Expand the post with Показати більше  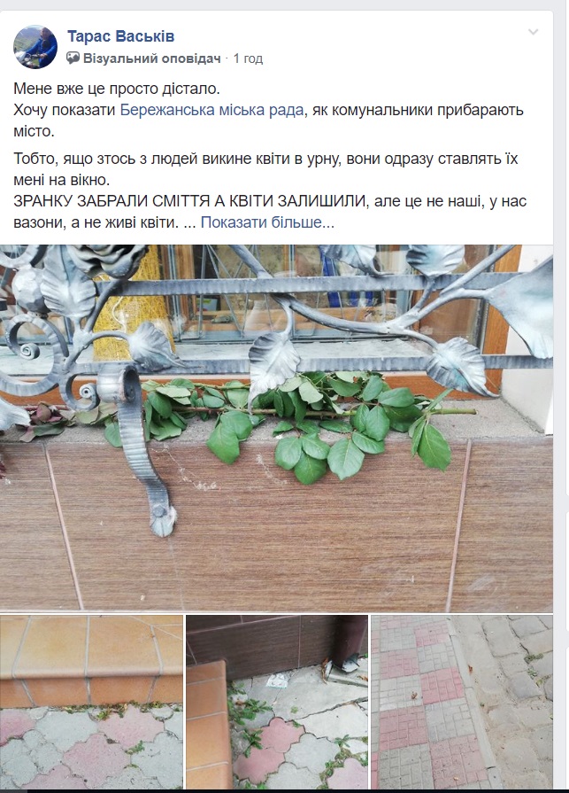267,222
